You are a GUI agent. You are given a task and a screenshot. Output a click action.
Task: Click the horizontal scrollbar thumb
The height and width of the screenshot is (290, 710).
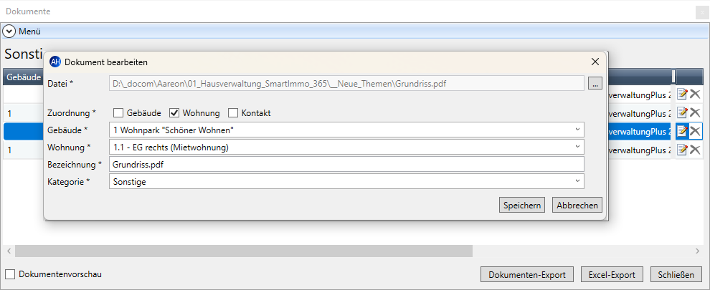click(x=244, y=251)
